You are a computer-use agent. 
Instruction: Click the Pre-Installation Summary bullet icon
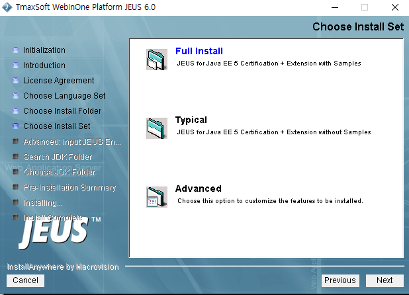16,187
